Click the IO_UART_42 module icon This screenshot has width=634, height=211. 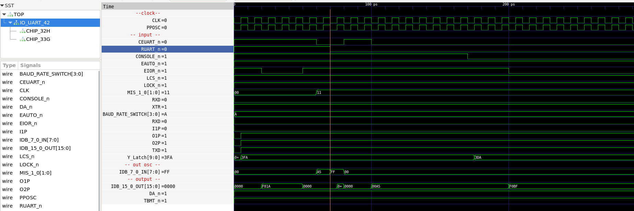tap(16, 23)
